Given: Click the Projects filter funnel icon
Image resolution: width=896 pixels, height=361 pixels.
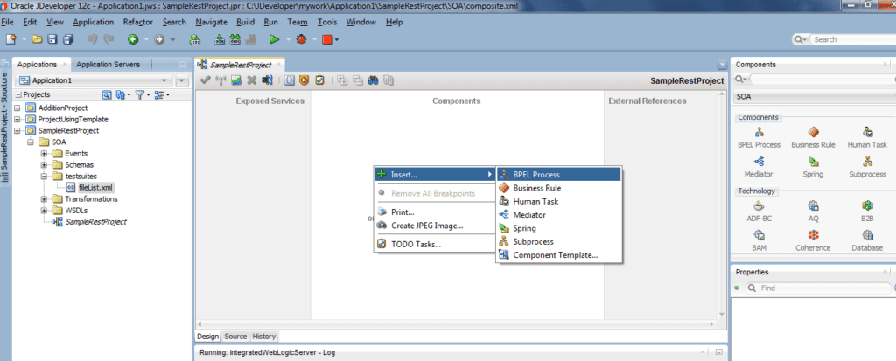Looking at the screenshot, I should [139, 94].
